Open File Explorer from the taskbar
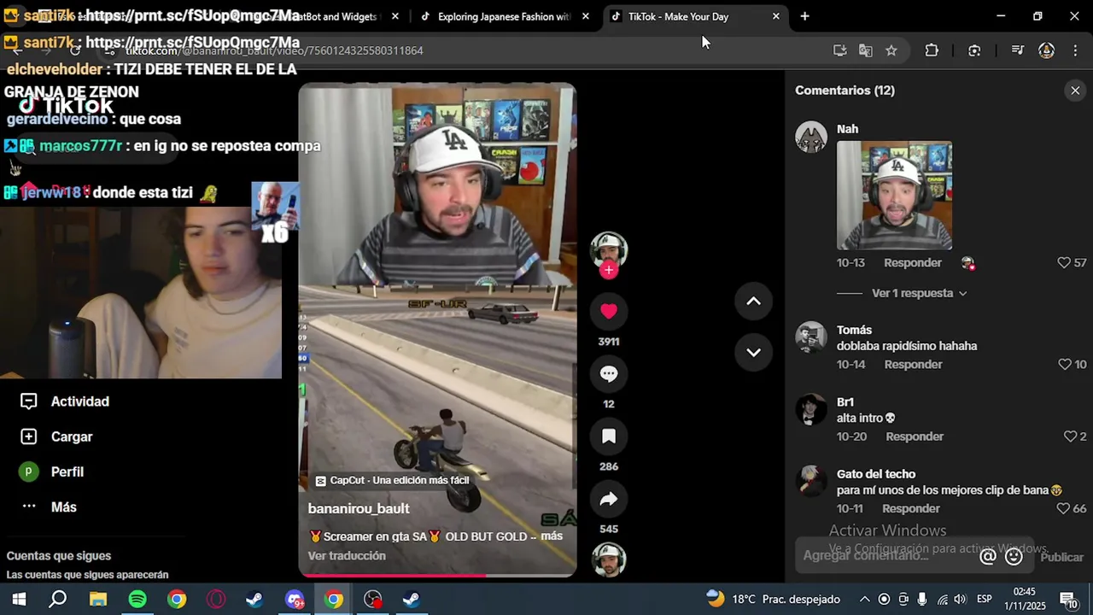Screen dimensions: 1093x615 point(98,600)
